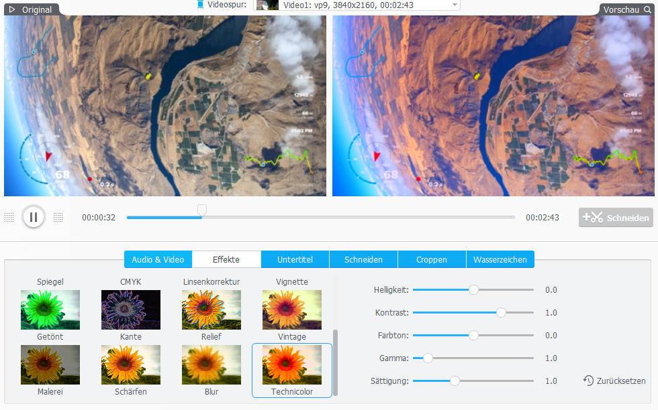Click the Gamma slider handle
This screenshot has height=410, width=658.
point(428,358)
